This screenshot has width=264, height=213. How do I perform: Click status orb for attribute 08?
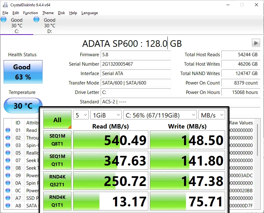click(x=8, y=168)
